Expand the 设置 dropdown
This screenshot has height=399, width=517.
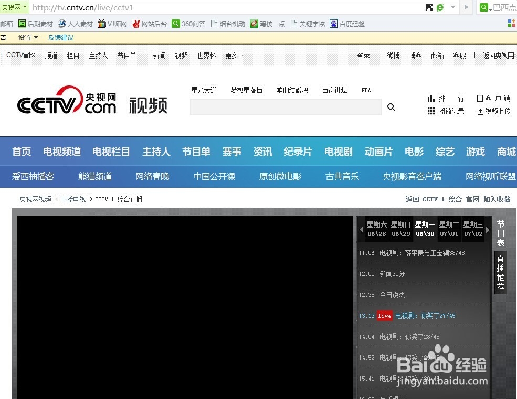(x=28, y=38)
